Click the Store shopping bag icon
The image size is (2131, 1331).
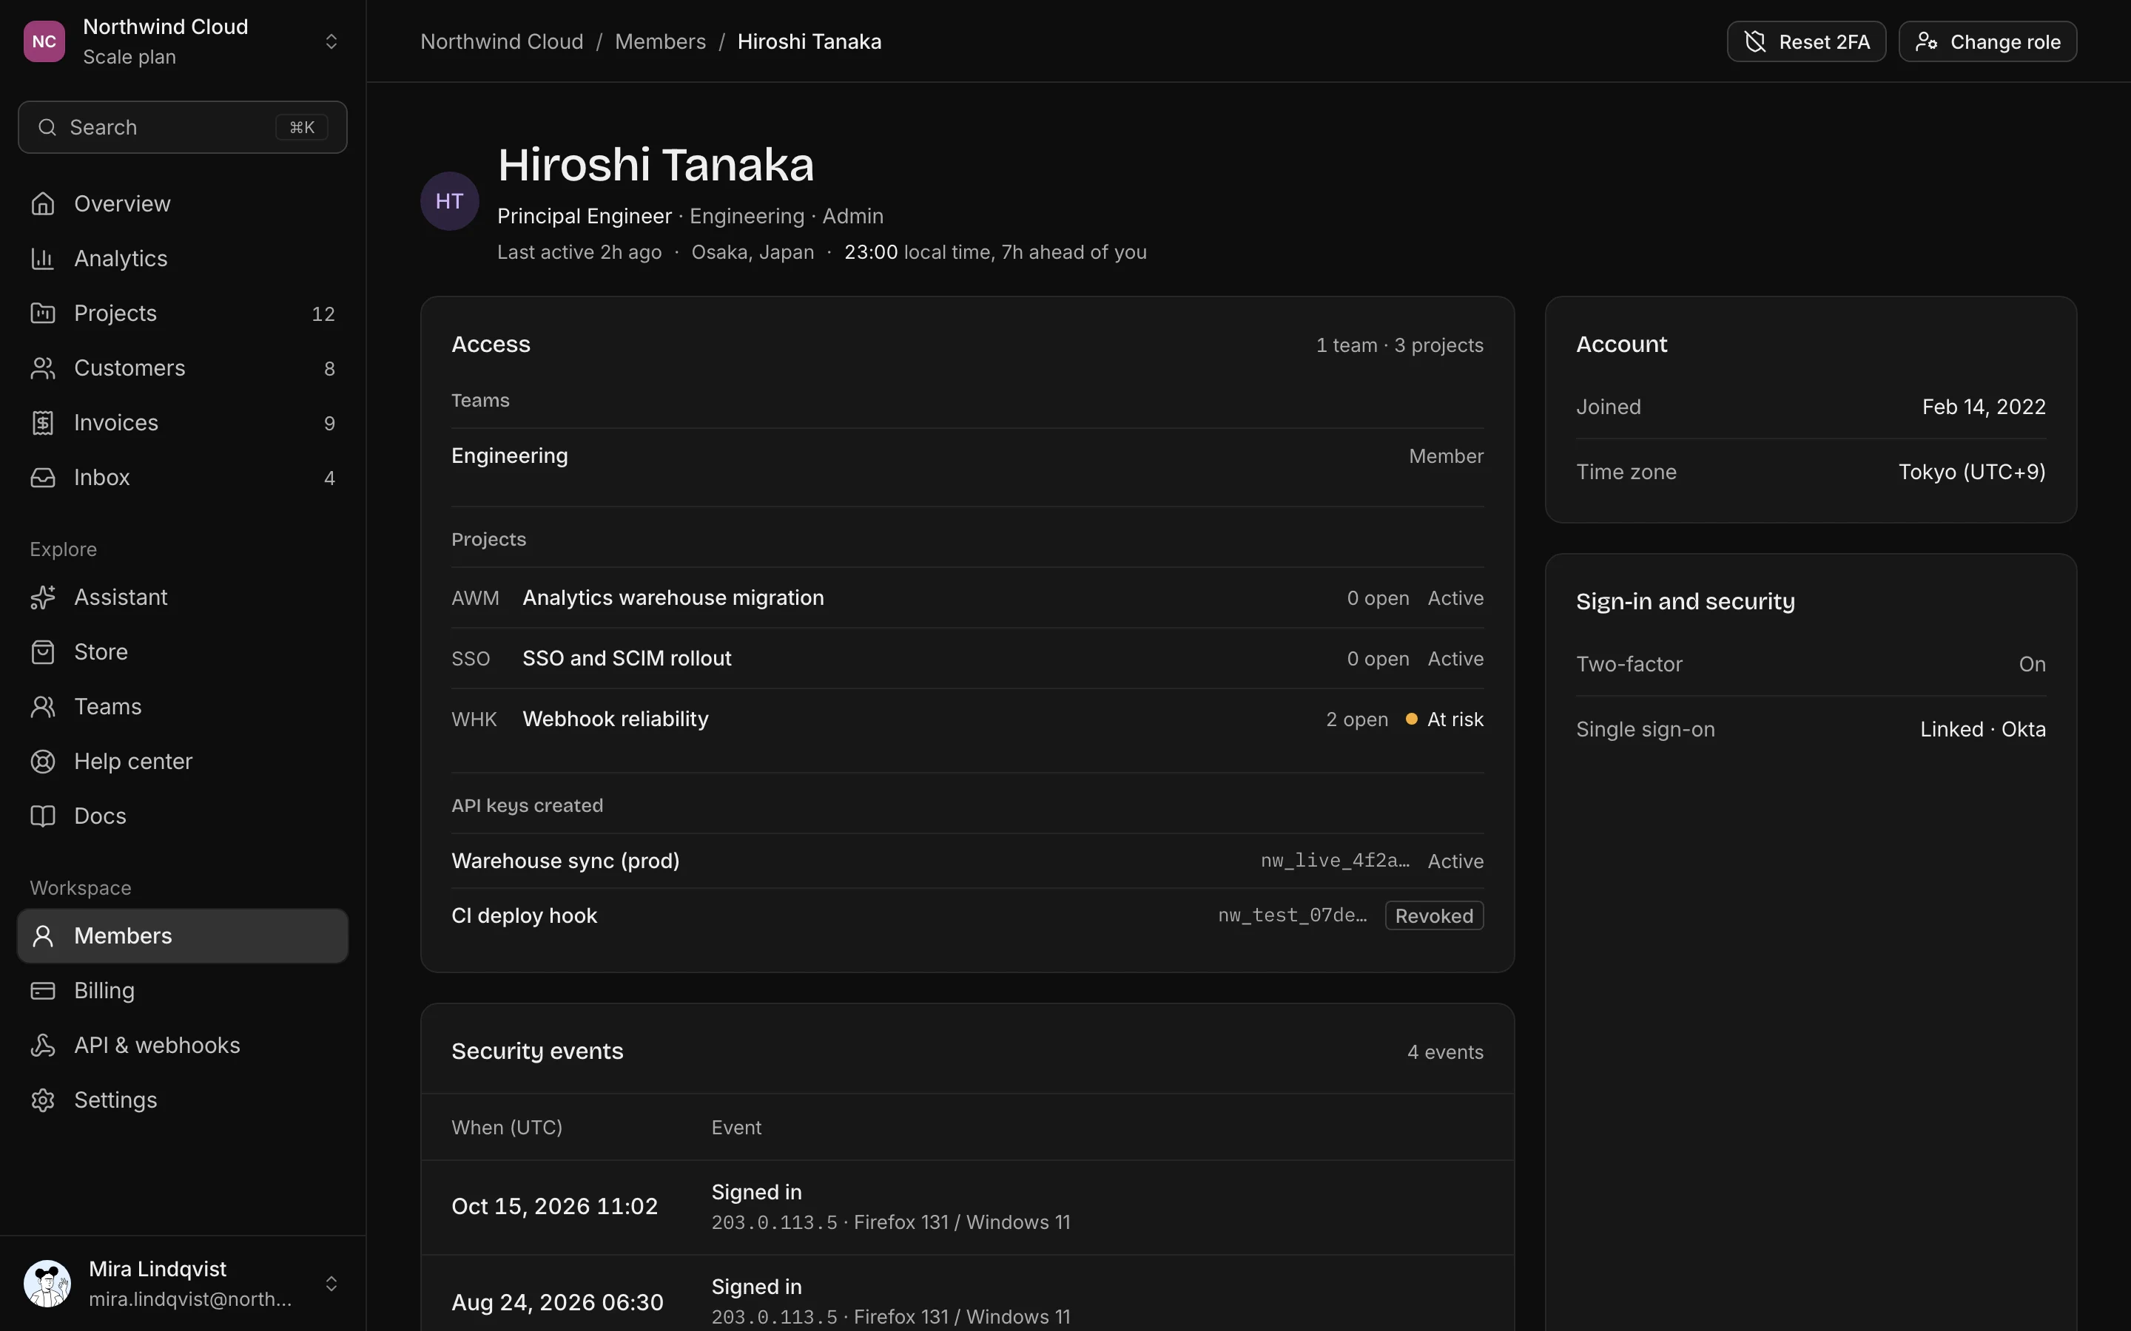(42, 651)
